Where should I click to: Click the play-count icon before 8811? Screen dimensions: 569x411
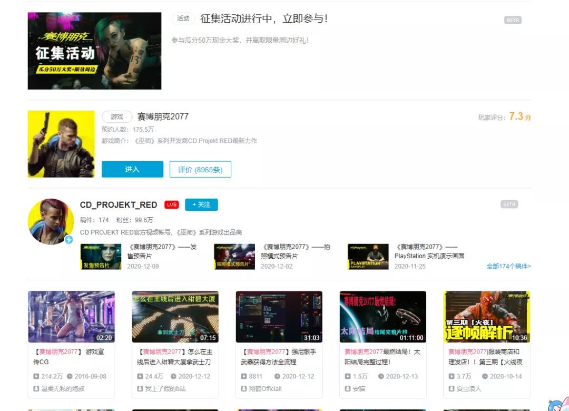(244, 376)
